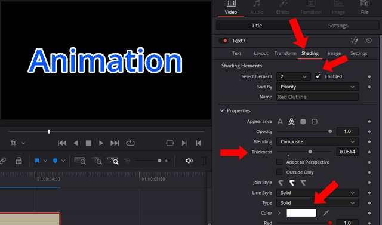Play the viewer forward

[101, 143]
